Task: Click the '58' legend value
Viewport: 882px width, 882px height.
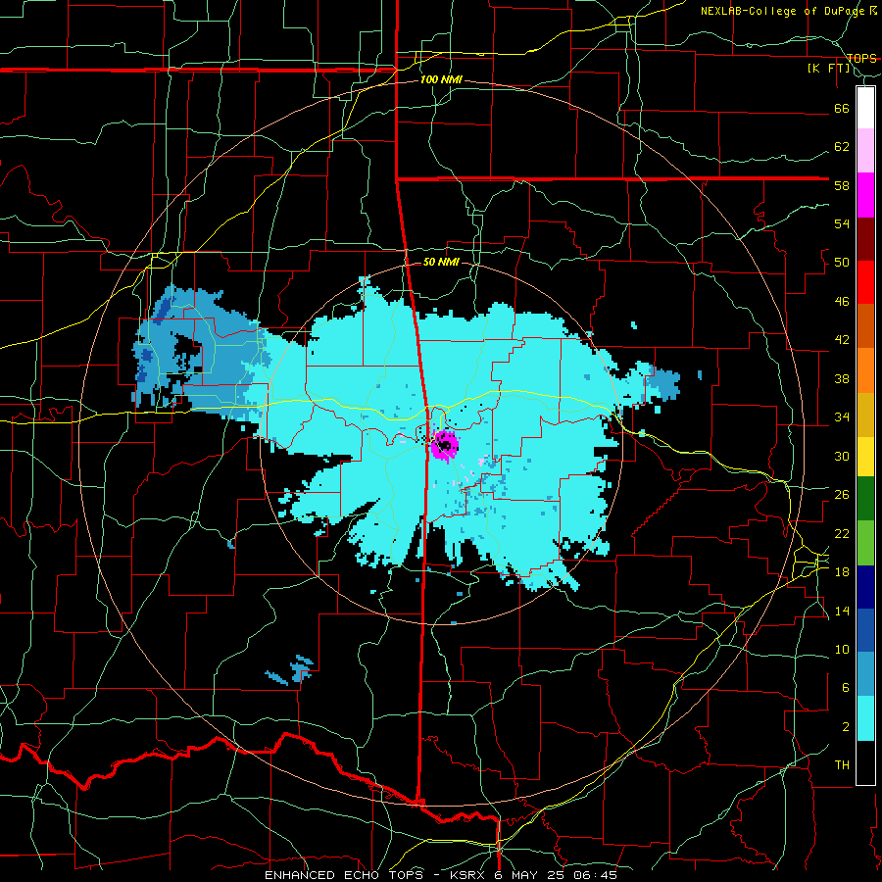Action: [842, 185]
